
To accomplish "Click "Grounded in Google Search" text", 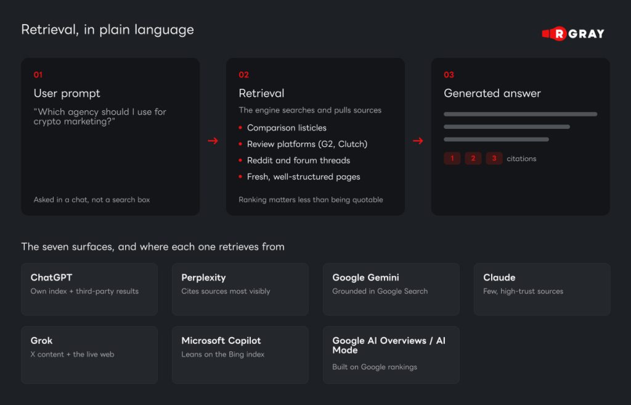I will click(x=380, y=291).
